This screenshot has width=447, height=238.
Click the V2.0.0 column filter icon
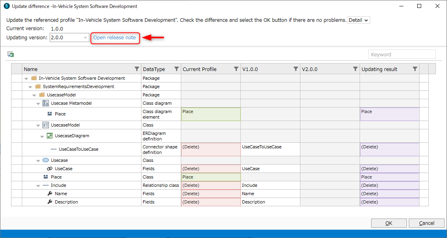pyautogui.click(x=355, y=69)
